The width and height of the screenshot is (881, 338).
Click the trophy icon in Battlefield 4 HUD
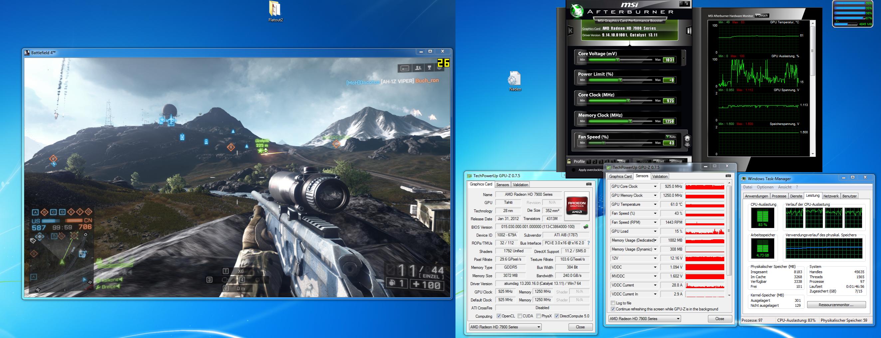(429, 68)
